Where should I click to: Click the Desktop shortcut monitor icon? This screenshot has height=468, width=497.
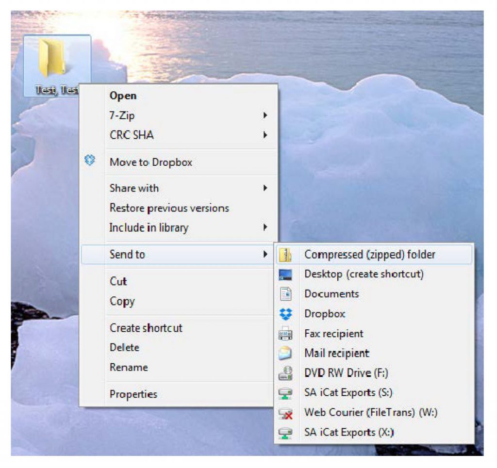pos(285,274)
